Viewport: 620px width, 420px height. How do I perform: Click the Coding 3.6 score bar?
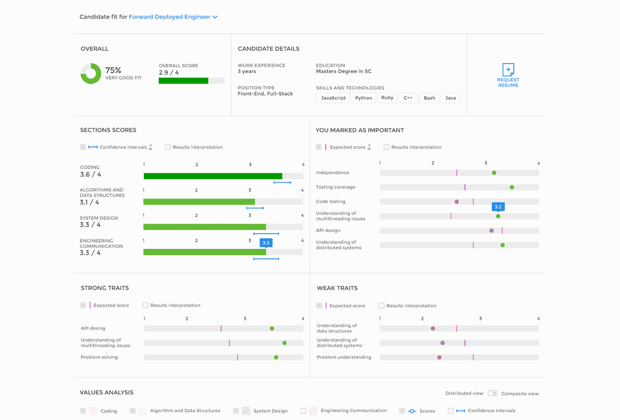click(223, 176)
